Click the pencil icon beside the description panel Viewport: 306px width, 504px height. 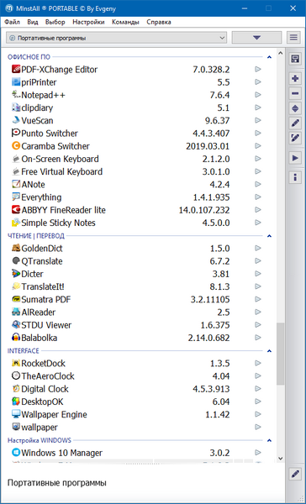(295, 474)
